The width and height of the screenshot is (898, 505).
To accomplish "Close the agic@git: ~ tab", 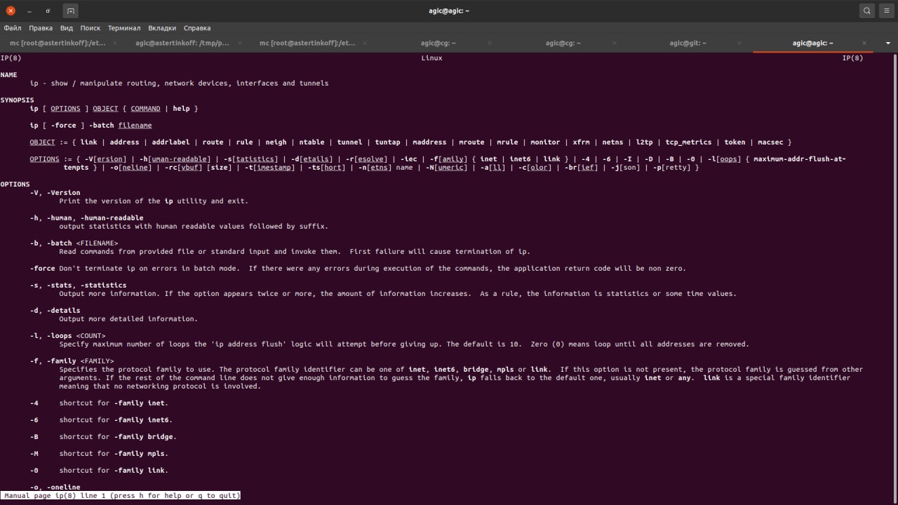I will 739,43.
